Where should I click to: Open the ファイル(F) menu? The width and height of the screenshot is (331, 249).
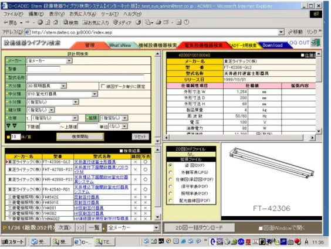coord(13,14)
